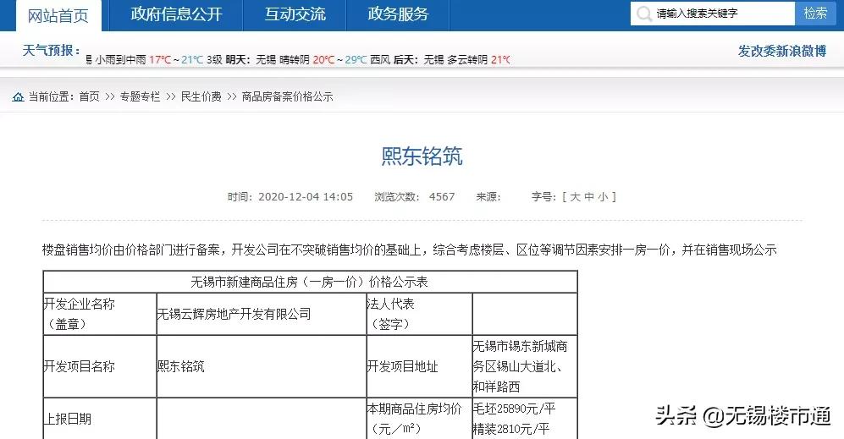Click the 开发项目名称 cell
Screen dimensions: 844x439
pos(100,367)
